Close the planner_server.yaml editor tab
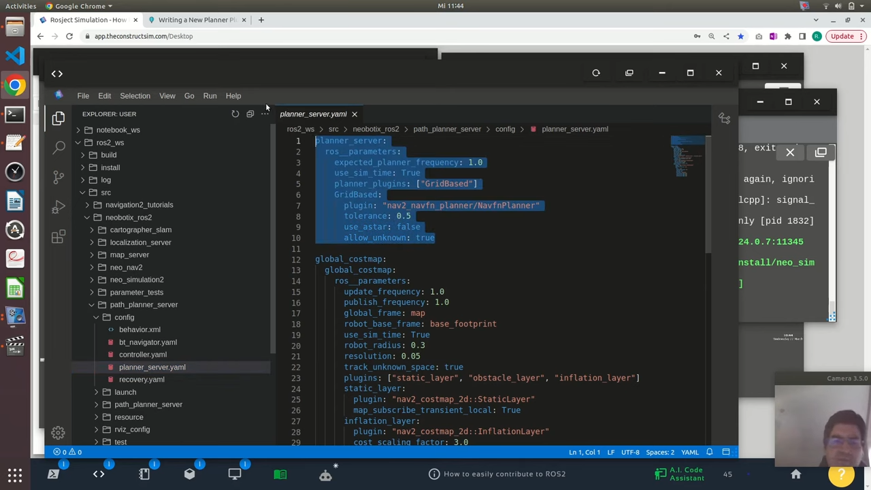The height and width of the screenshot is (490, 871). 354,114
